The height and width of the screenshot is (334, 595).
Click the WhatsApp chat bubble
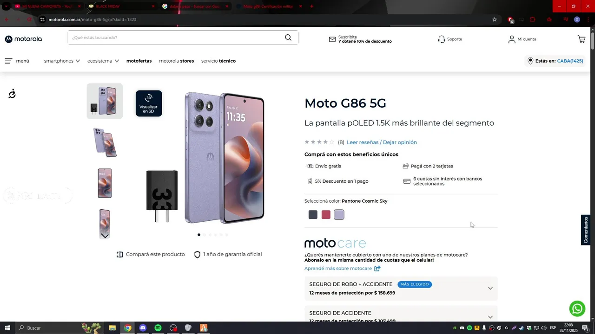pos(577,308)
